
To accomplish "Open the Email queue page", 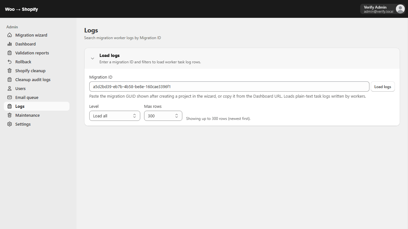I will (37, 97).
